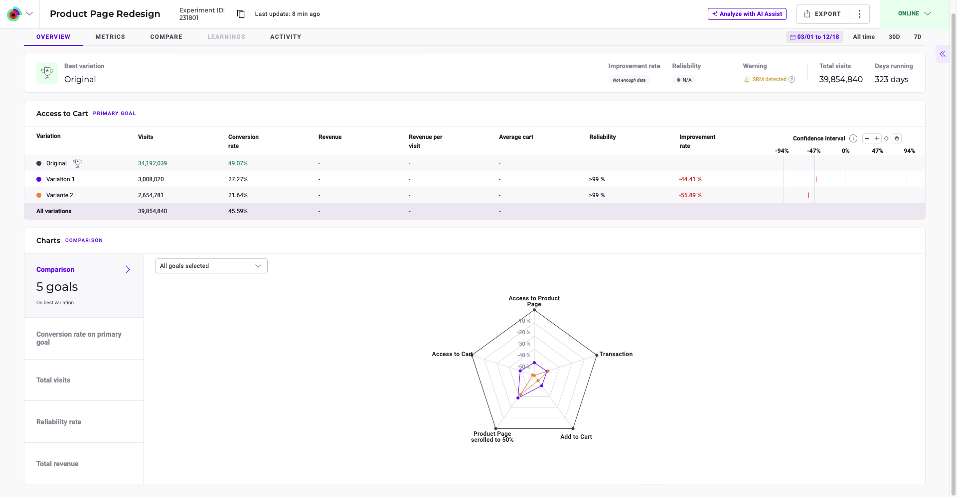
Task: Zoom in confidence interval with plus button
Action: [x=877, y=138]
